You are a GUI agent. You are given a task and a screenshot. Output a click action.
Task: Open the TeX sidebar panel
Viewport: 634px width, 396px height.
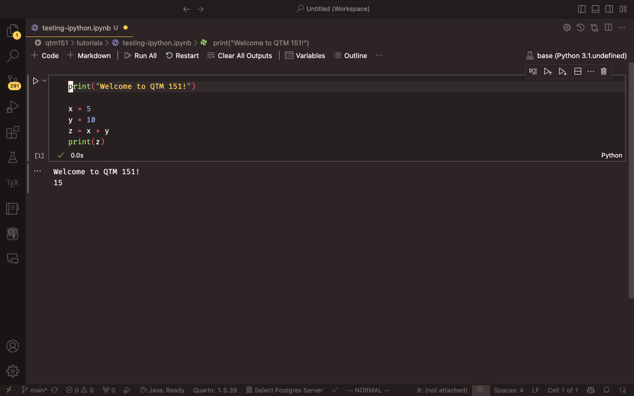(12, 183)
